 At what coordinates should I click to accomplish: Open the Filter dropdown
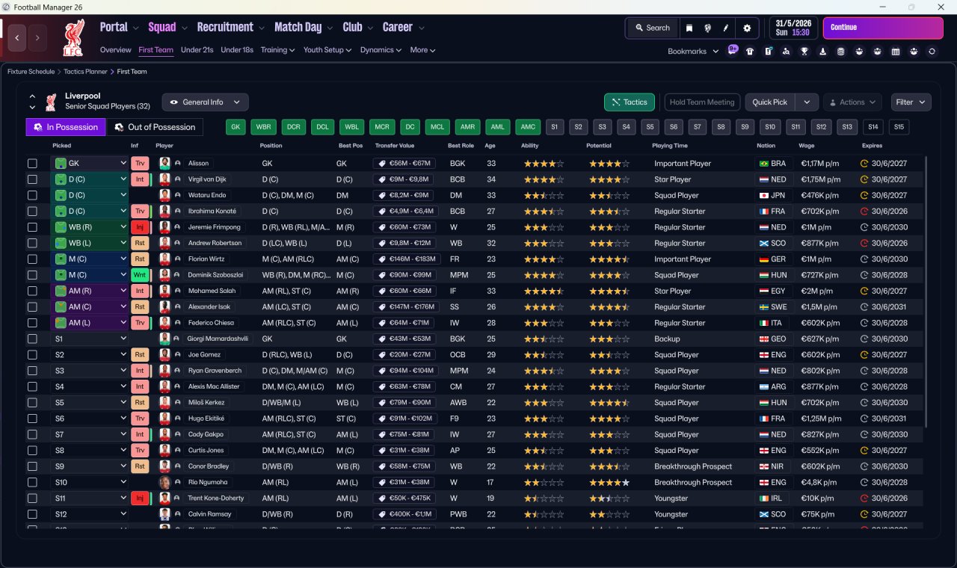point(911,102)
